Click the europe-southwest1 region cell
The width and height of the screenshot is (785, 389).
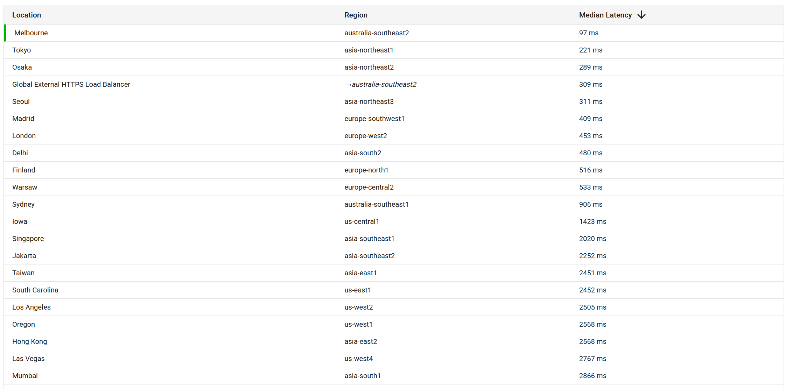(374, 119)
